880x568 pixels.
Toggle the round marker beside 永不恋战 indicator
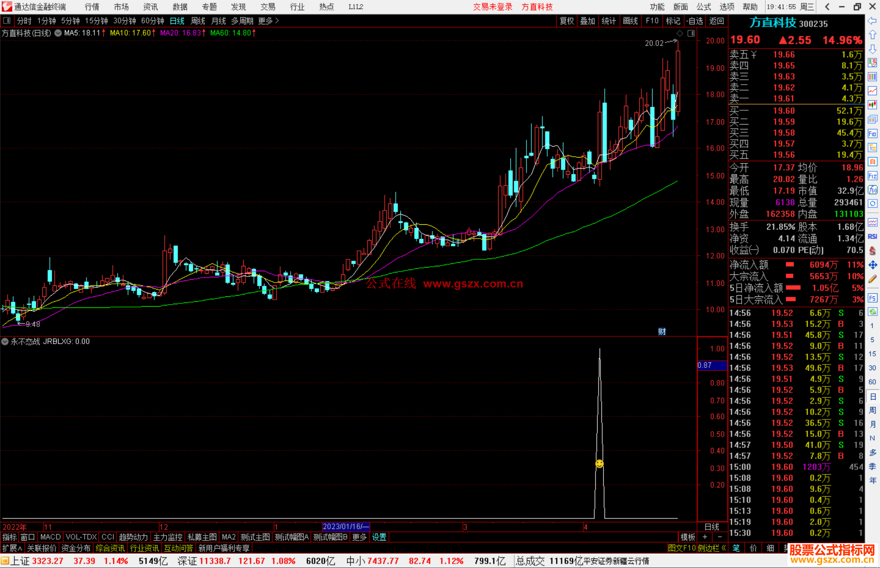(x=5, y=342)
